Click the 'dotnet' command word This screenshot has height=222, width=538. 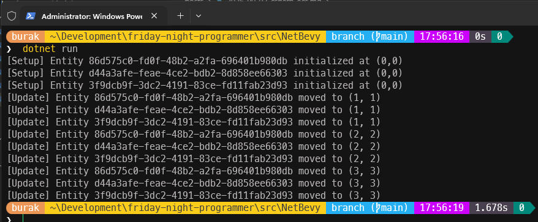39,49
